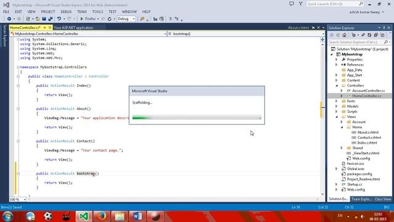Screen dimensions: 394x222
Task: Click the Redo arrow icon
Action: pos(70,19)
